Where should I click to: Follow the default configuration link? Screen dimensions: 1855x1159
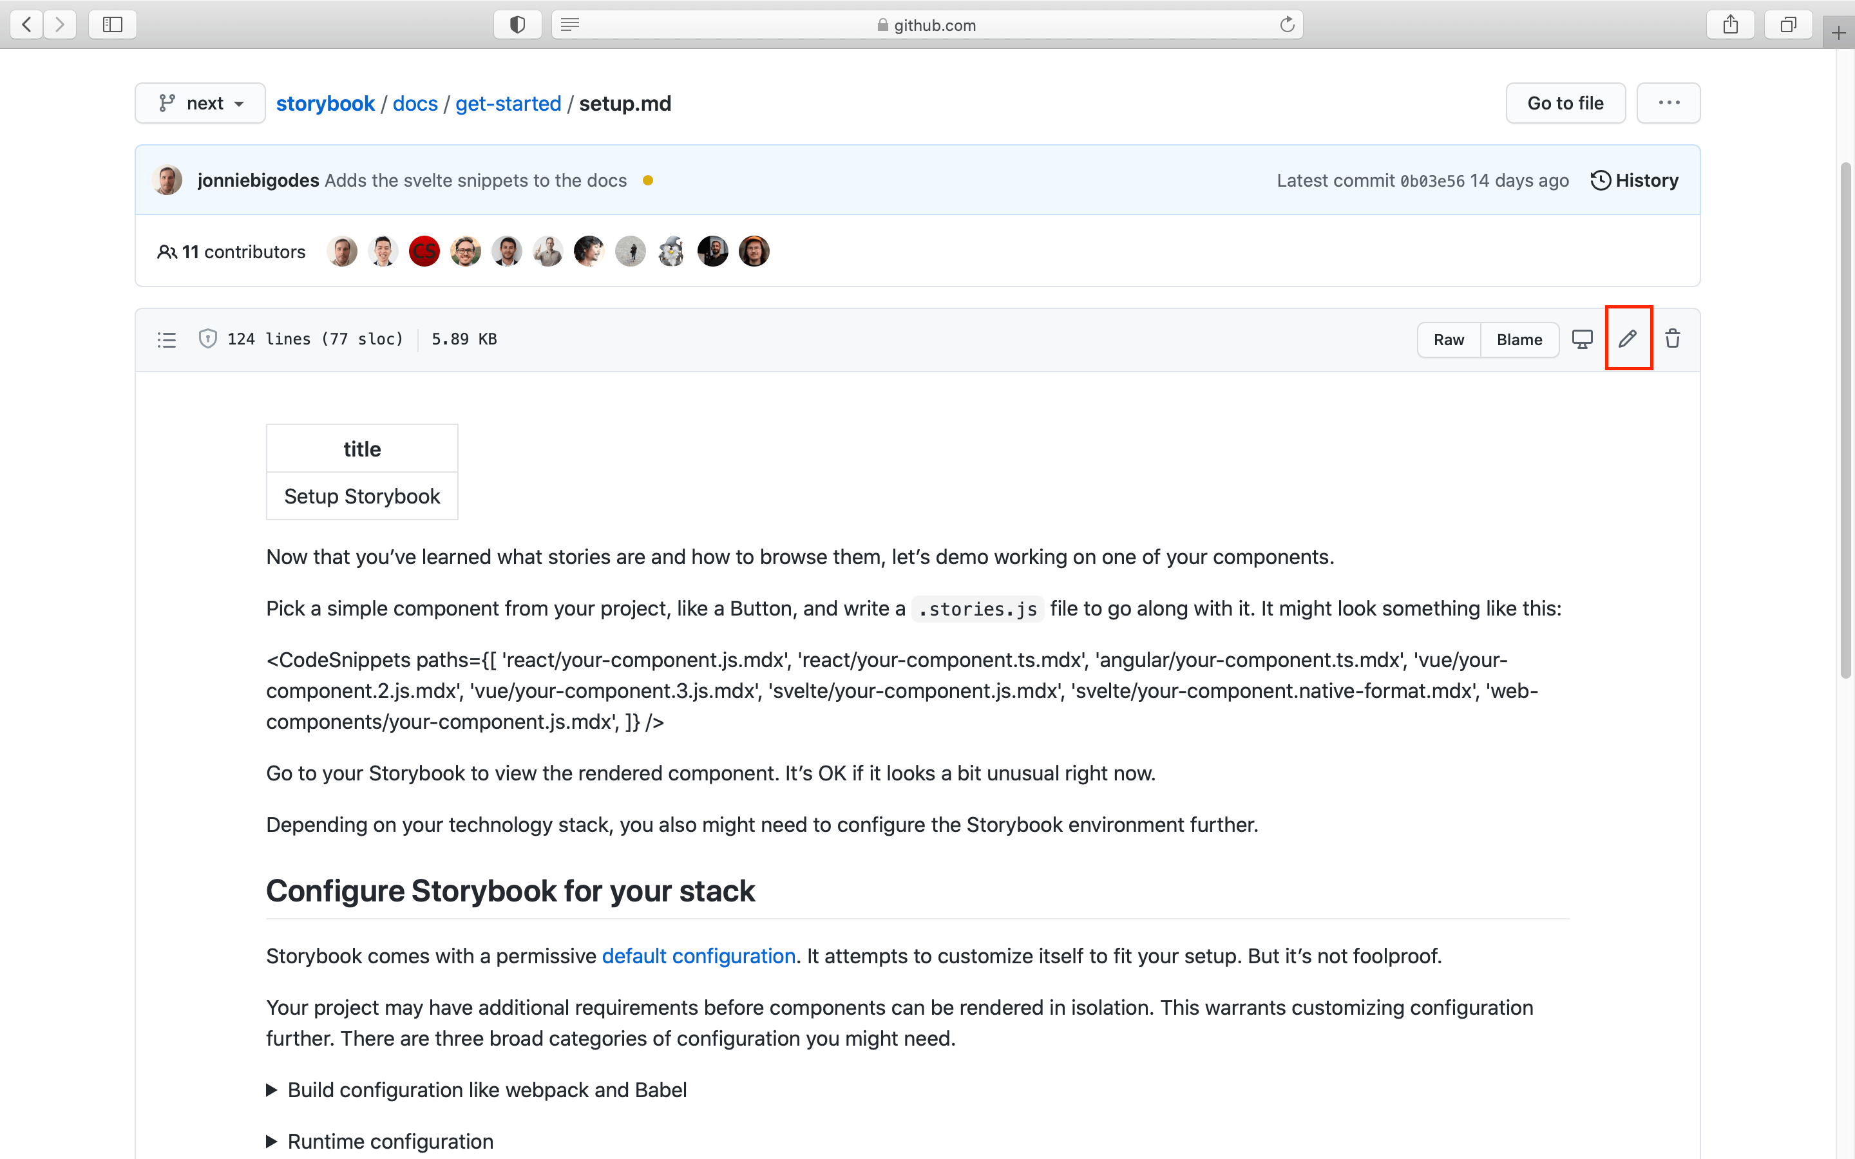tap(698, 956)
